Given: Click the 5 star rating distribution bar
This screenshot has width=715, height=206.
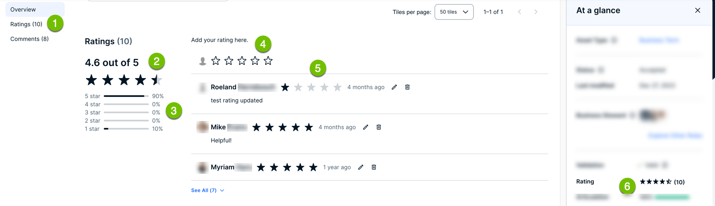Looking at the screenshot, I should [x=126, y=96].
